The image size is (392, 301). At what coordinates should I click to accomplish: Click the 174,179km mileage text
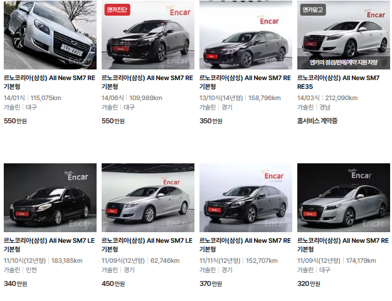361,260
